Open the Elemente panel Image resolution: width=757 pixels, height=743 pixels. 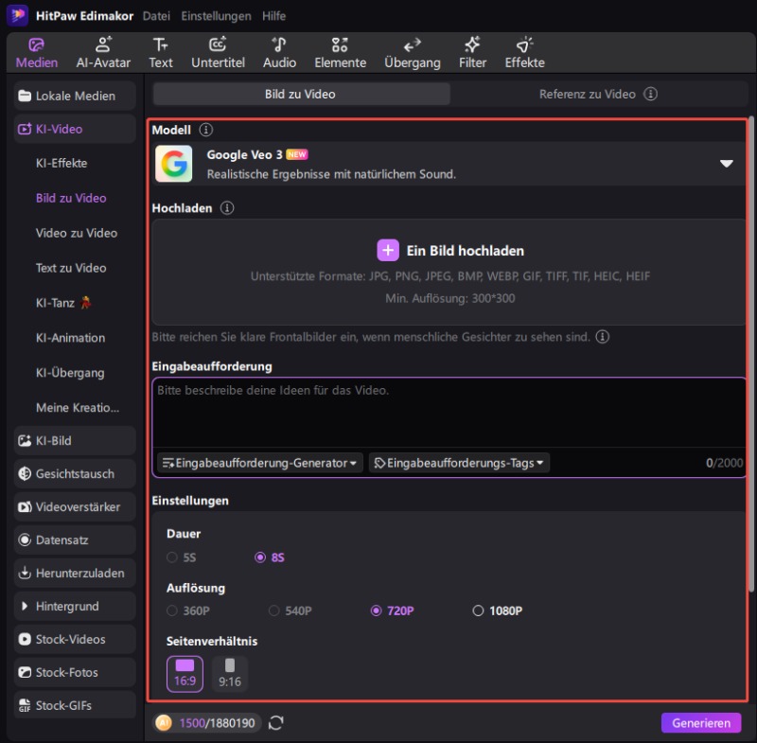tap(341, 53)
